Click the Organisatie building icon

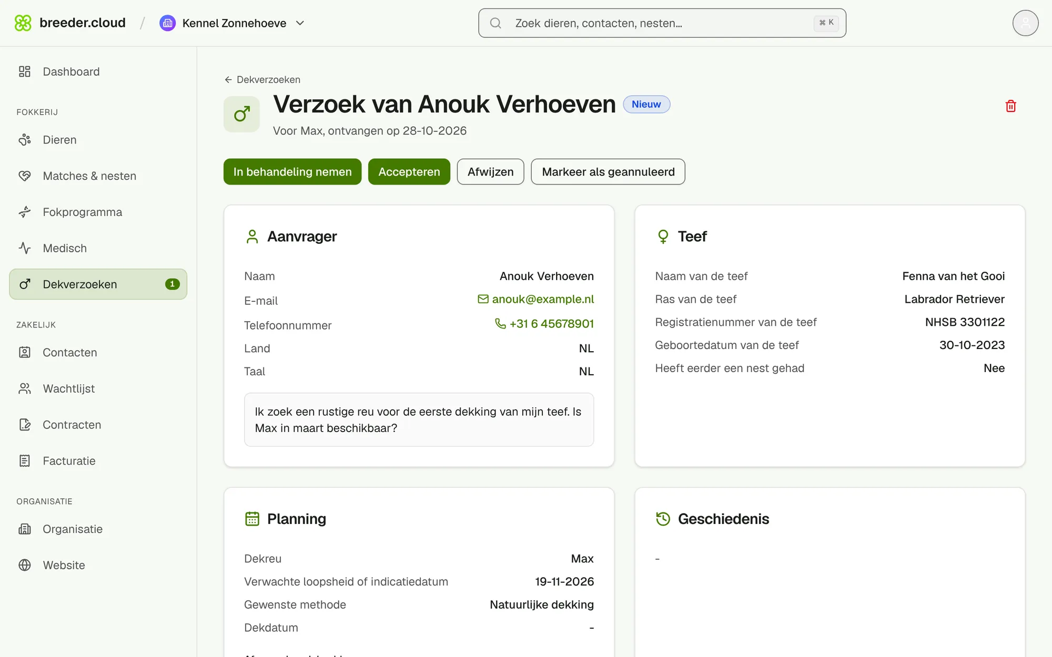[x=25, y=529]
